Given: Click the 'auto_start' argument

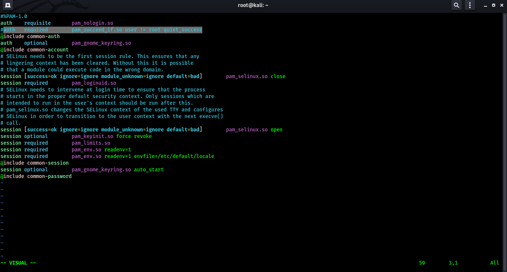Looking at the screenshot, I should 149,169.
